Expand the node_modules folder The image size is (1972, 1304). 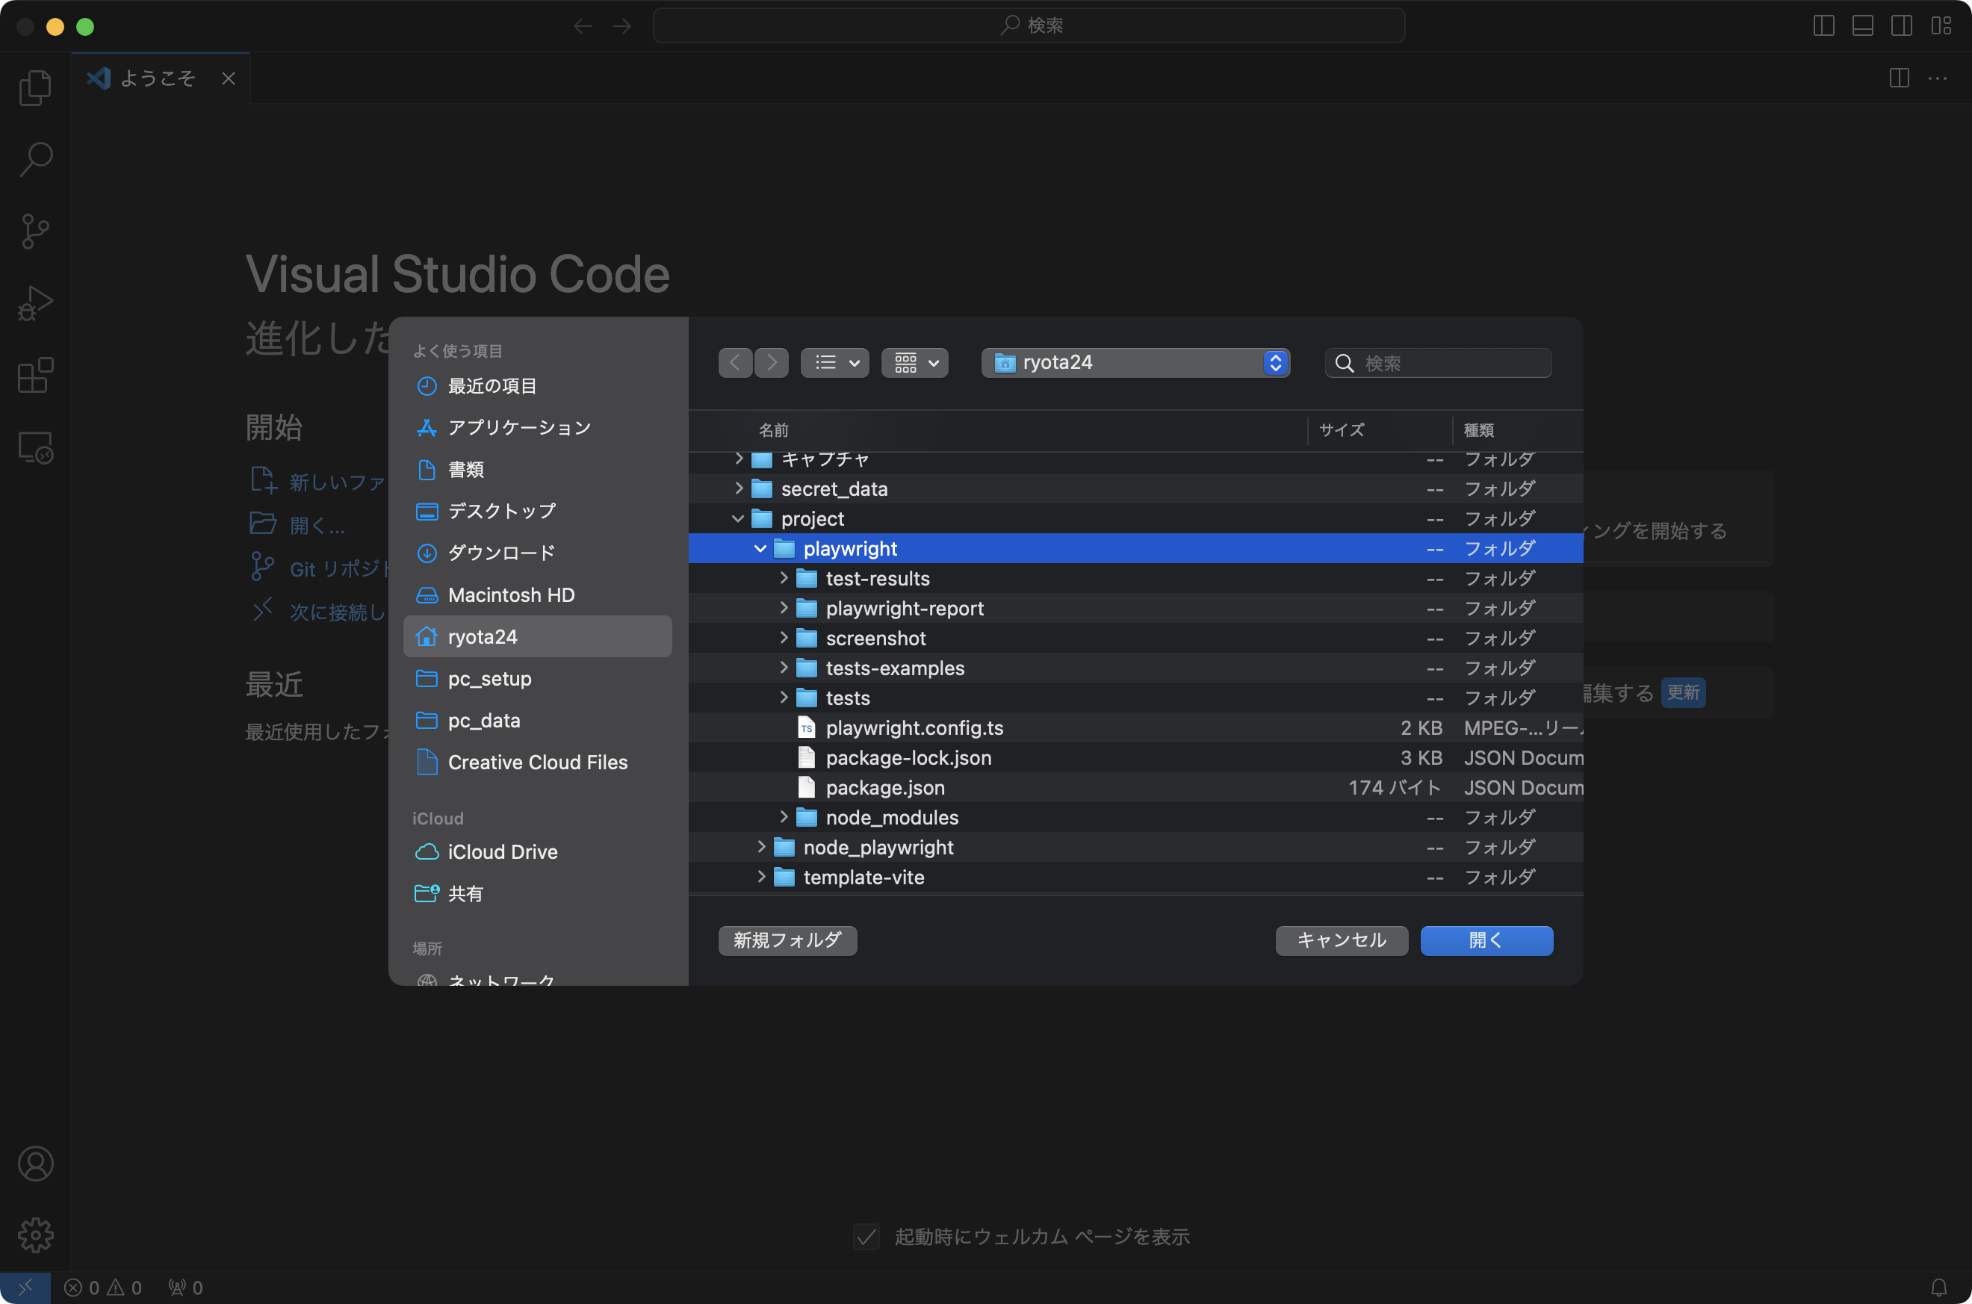[783, 818]
